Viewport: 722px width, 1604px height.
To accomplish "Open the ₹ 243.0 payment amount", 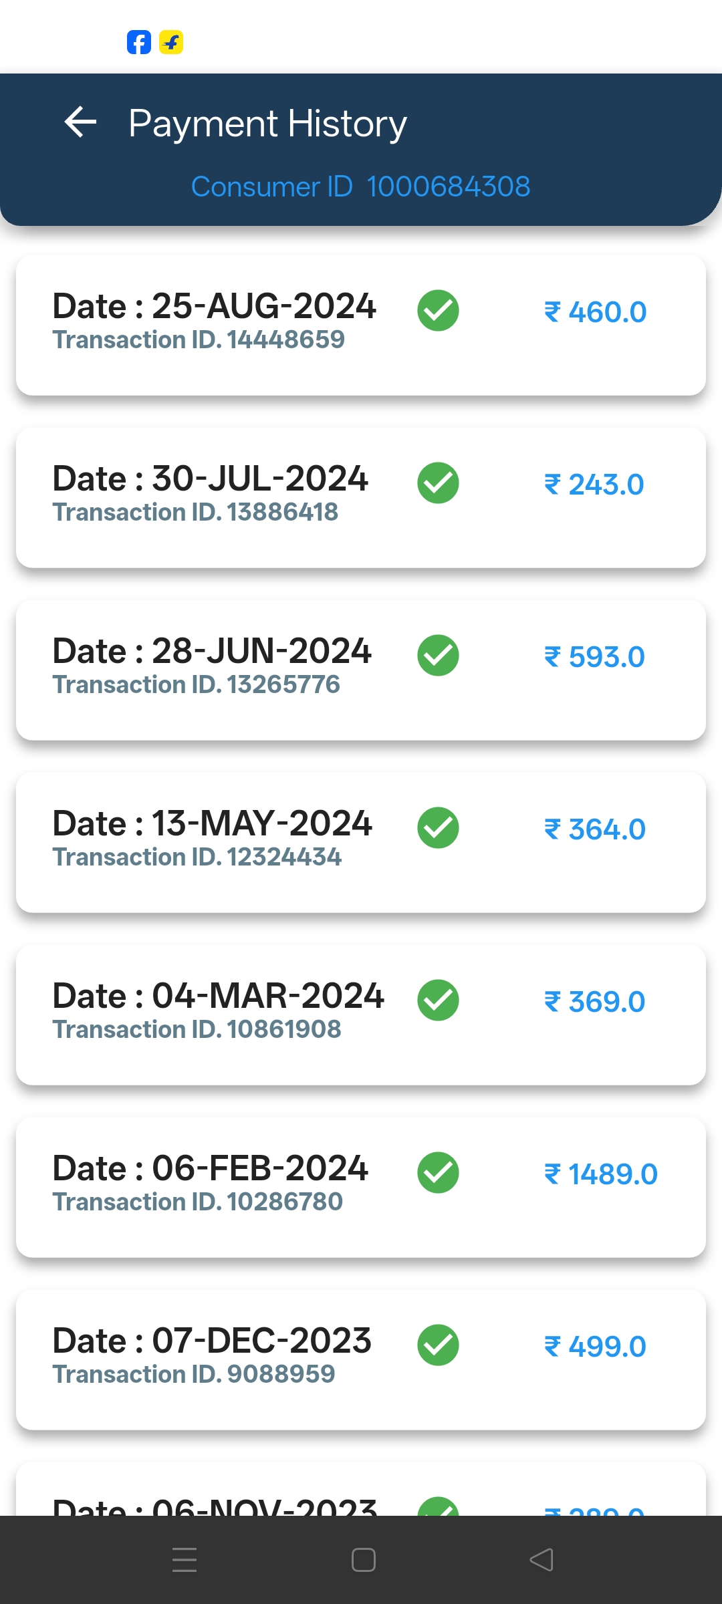I will (594, 485).
